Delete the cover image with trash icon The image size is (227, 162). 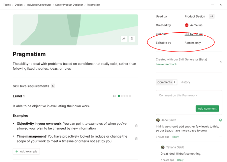[x=132, y=39]
